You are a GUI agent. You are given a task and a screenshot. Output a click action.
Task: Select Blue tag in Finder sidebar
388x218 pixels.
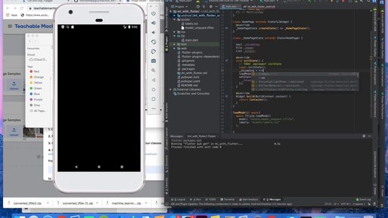(35, 94)
